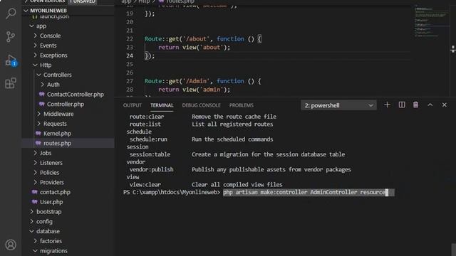Switch to the DEBUG CONSOLE tab
The height and width of the screenshot is (256, 456).
tap(201, 105)
